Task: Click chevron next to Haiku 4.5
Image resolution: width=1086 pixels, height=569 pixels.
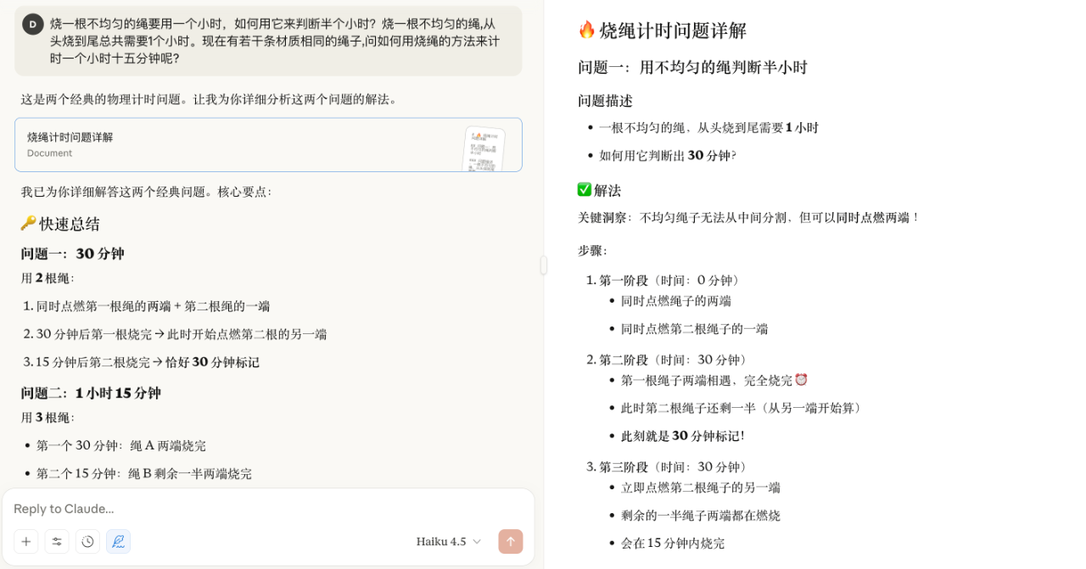Action: tap(477, 542)
